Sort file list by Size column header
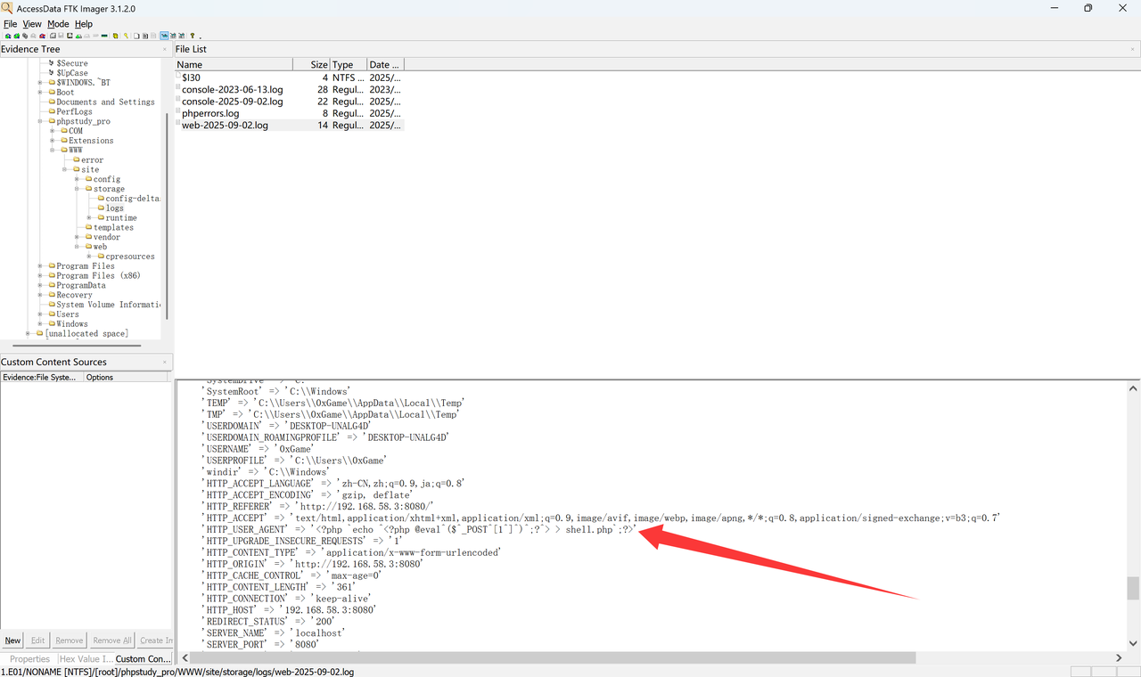Viewport: 1141px width, 677px height. pyautogui.click(x=310, y=65)
